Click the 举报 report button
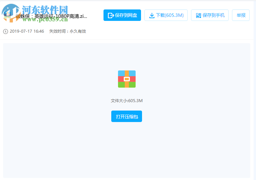 (241, 15)
